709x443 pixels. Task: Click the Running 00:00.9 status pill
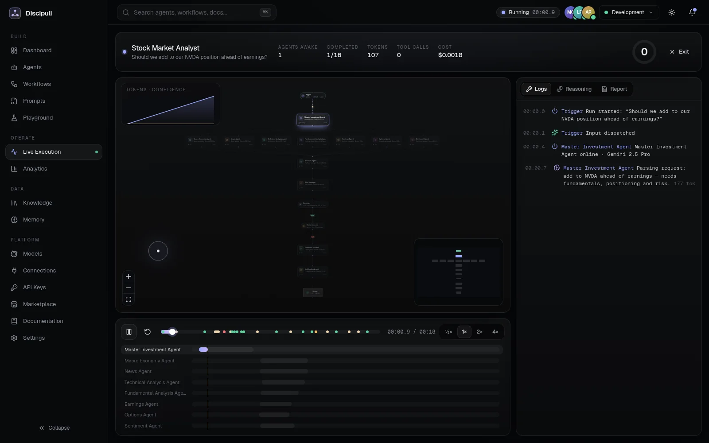[x=528, y=12]
